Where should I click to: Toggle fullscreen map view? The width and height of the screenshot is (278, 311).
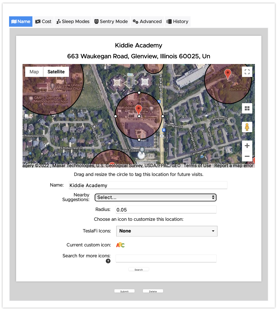click(x=247, y=72)
